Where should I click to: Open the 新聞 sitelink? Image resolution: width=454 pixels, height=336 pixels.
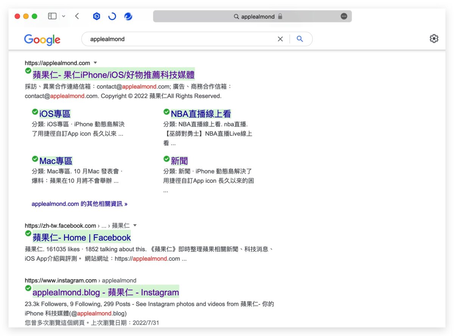(179, 161)
